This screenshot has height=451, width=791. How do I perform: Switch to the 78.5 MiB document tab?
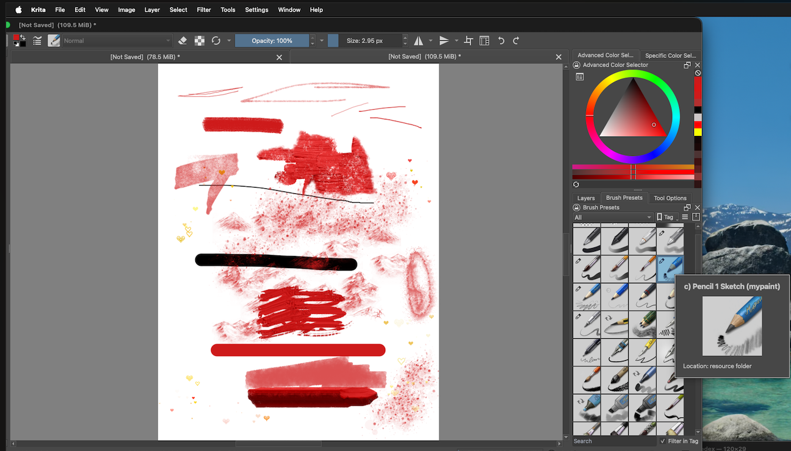150,57
